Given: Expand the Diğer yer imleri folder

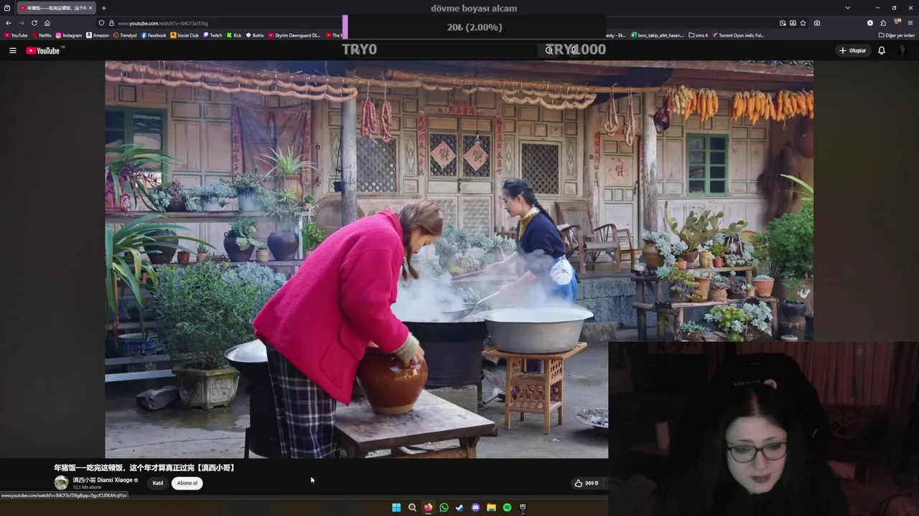Looking at the screenshot, I should 897,35.
